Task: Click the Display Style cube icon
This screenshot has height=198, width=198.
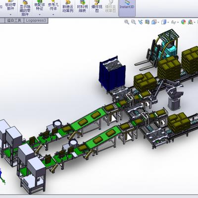Action: pyautogui.click(x=164, y=22)
